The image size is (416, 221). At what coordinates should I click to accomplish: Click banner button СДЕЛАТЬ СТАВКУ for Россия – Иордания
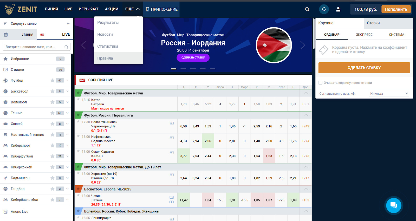click(x=193, y=58)
